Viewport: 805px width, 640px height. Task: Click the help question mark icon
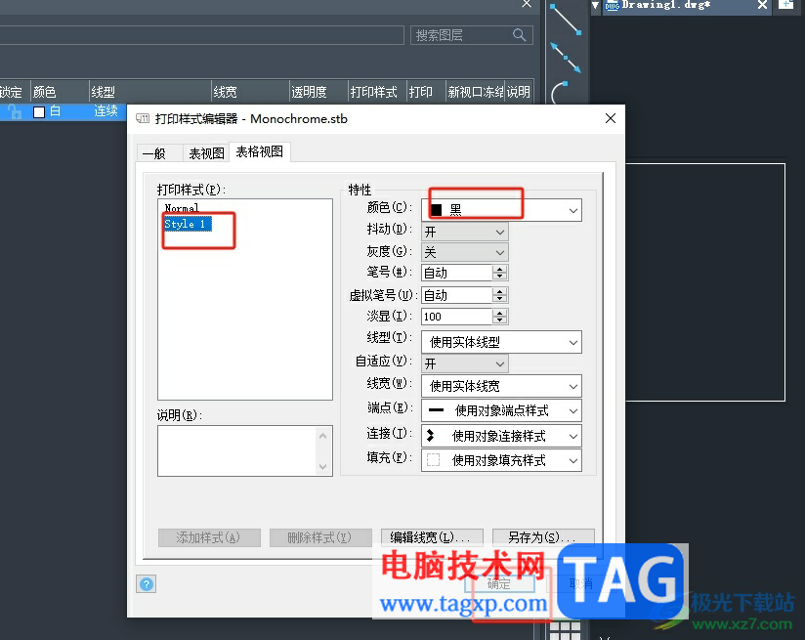click(147, 584)
